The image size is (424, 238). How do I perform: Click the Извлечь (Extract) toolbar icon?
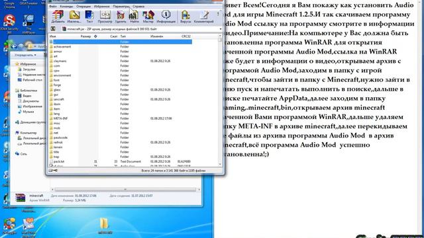(74, 17)
